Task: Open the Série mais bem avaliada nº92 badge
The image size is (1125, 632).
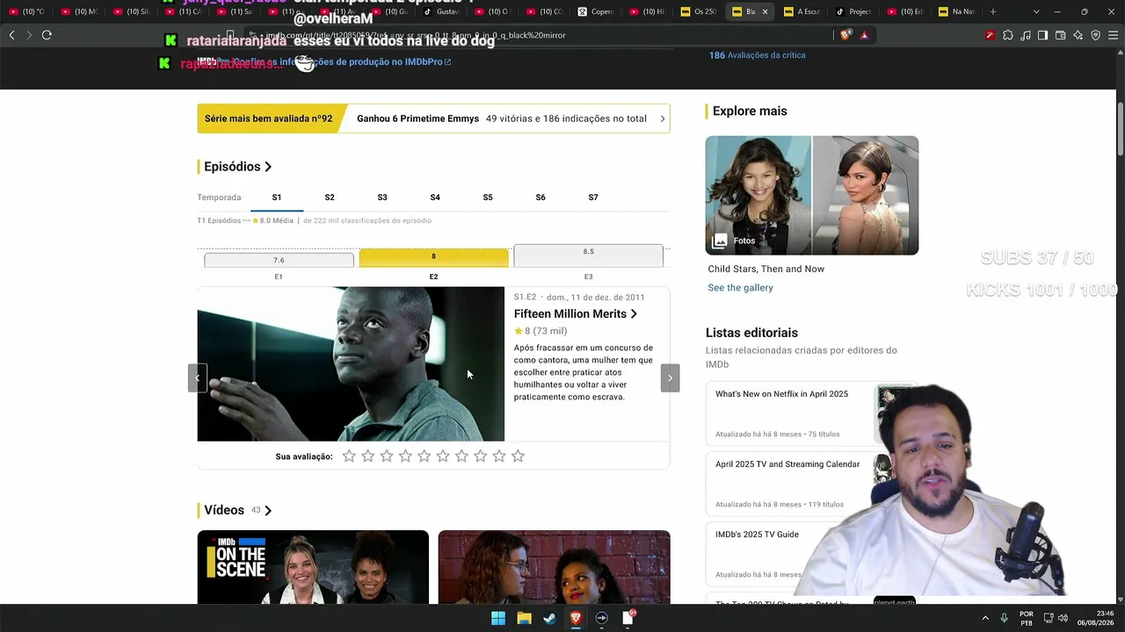Action: tap(268, 118)
